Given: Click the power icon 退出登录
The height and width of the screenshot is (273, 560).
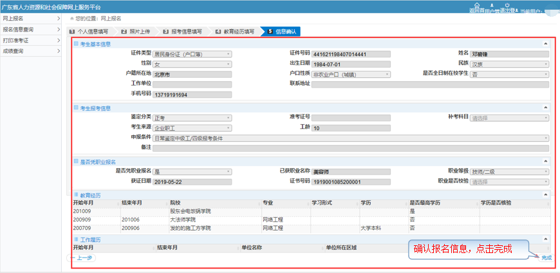Looking at the screenshot, I should (x=507, y=5).
